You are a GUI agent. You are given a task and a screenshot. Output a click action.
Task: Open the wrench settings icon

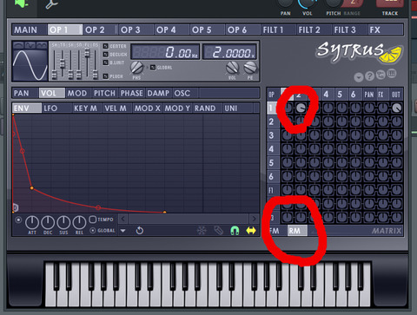(52, 4)
